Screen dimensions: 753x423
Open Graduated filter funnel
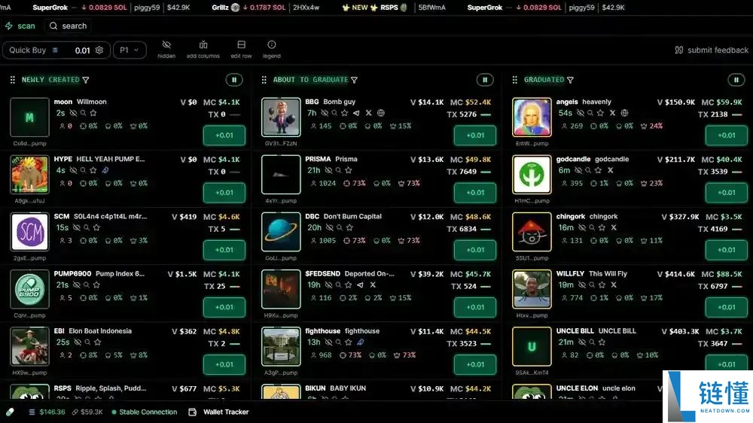tap(570, 81)
